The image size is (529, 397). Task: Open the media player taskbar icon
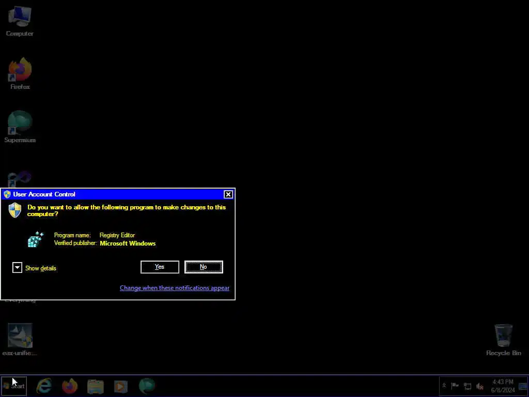pyautogui.click(x=121, y=386)
